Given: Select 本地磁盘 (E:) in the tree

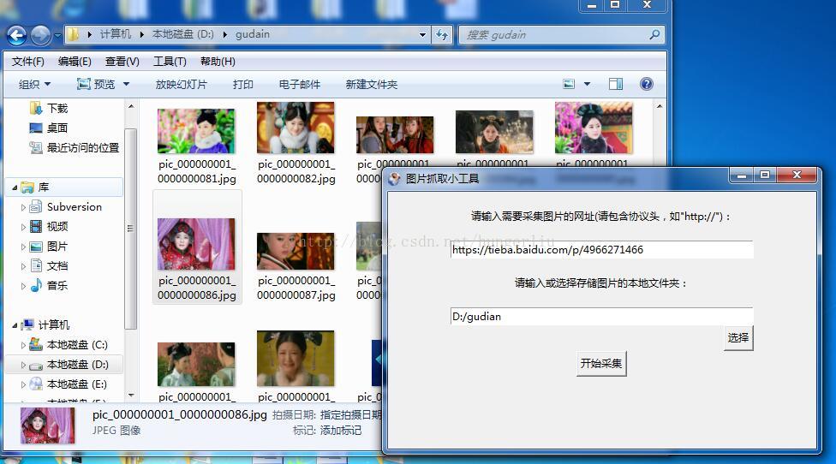Looking at the screenshot, I should [x=77, y=384].
